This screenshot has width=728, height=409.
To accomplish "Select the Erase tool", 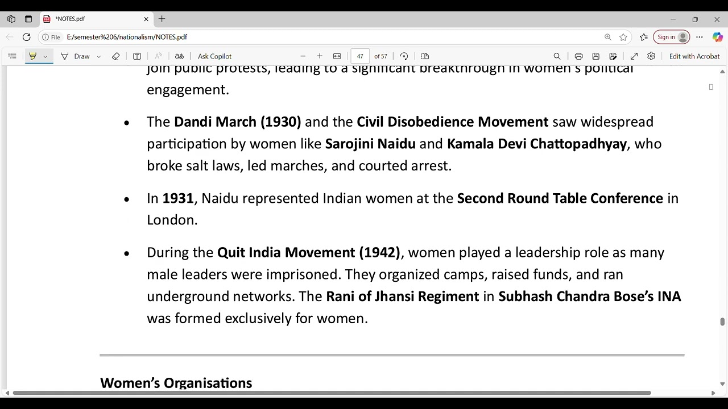I will [x=116, y=56].
